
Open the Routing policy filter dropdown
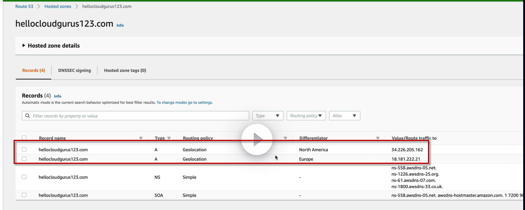[306, 116]
